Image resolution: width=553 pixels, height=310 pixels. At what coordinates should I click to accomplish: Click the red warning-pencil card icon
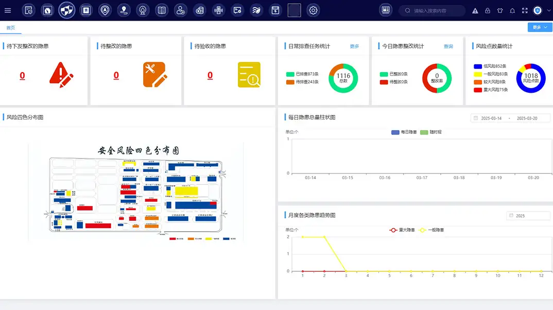61,75
